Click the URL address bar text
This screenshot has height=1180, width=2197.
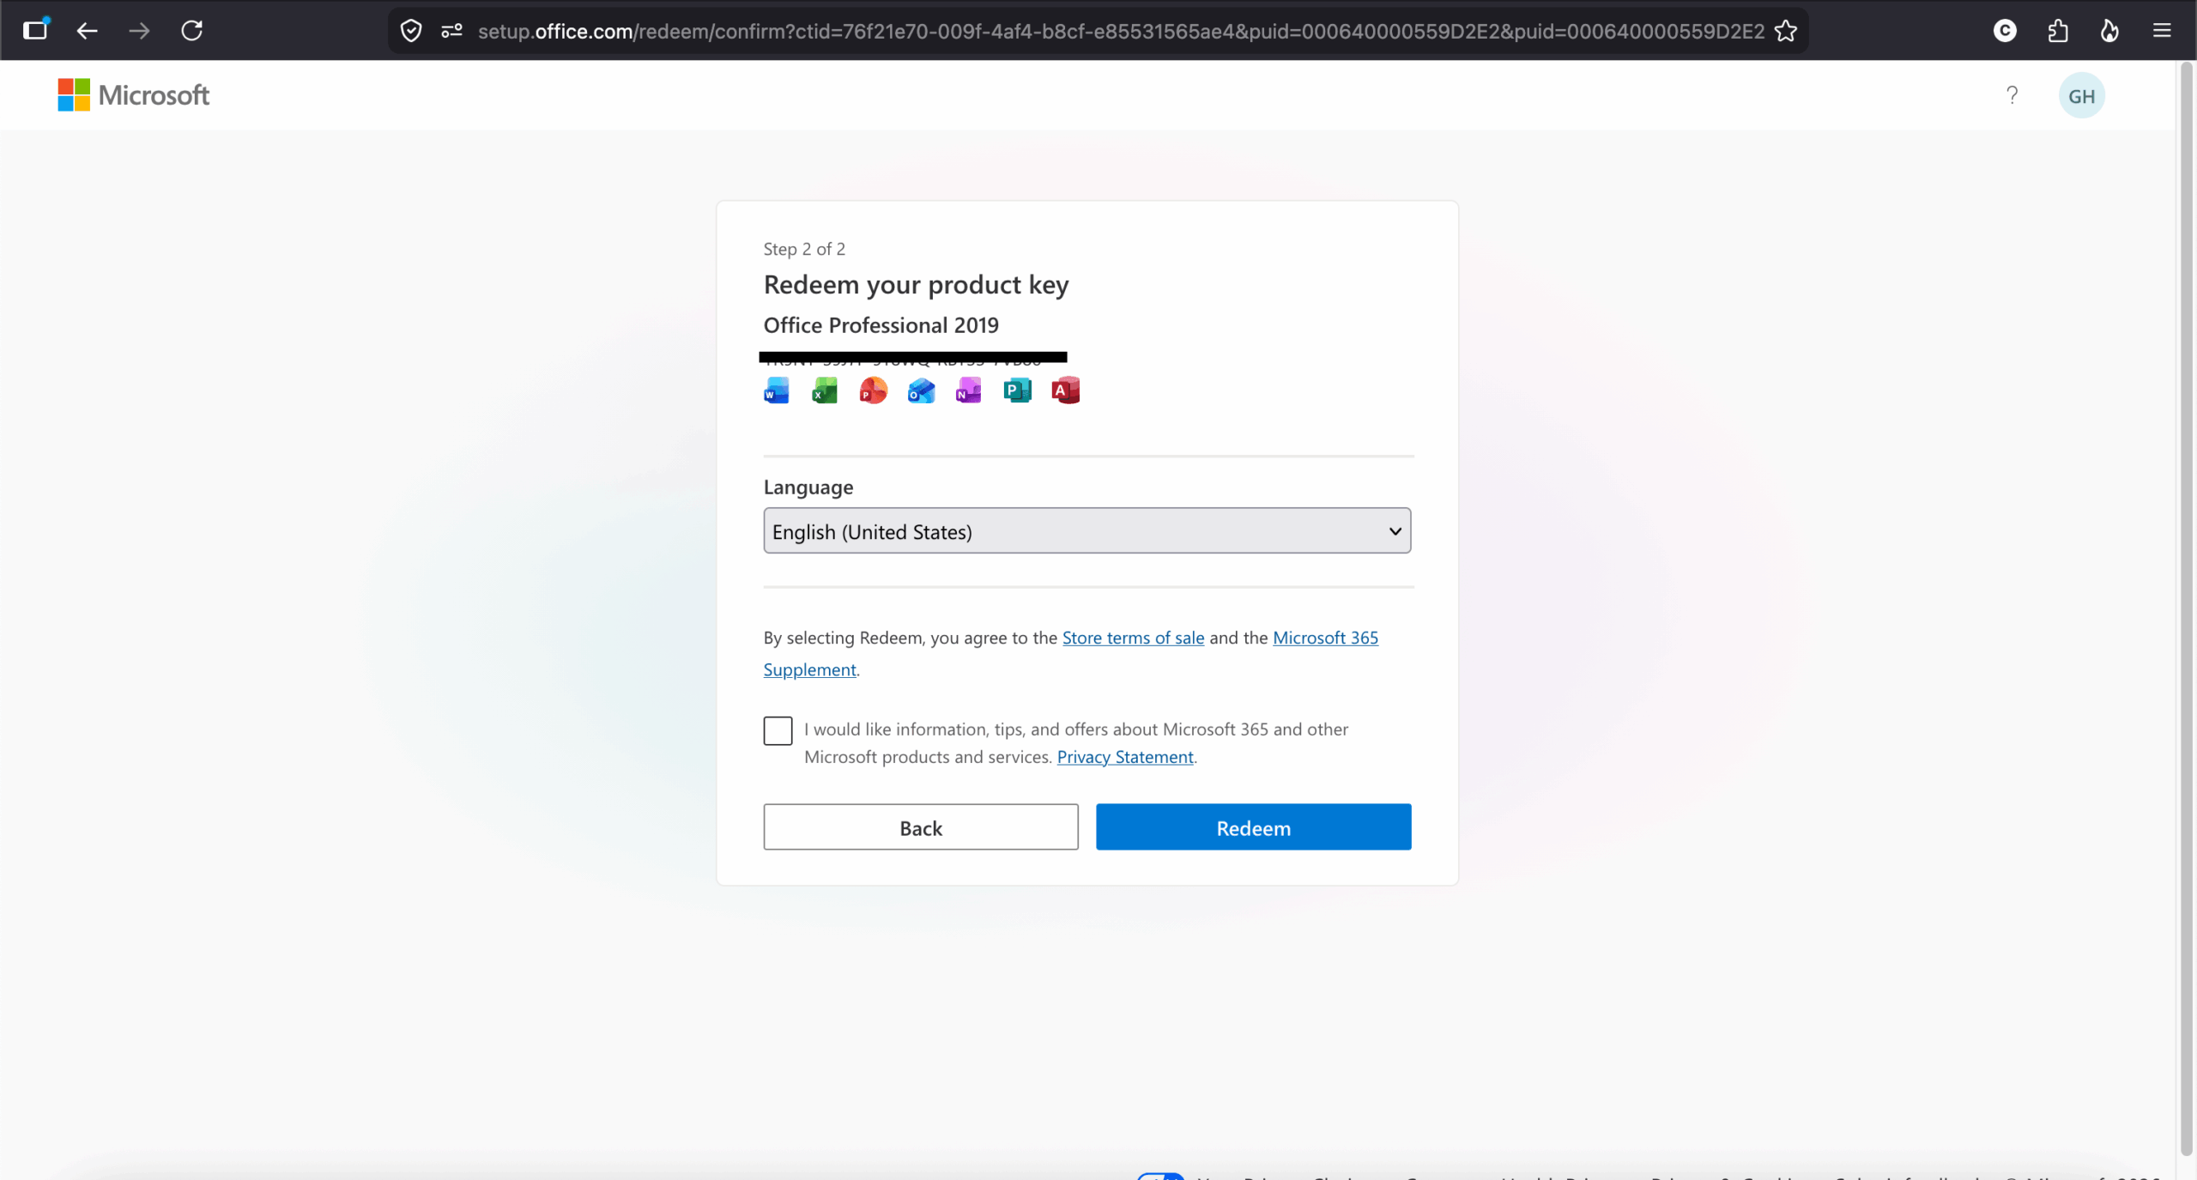tap(1121, 32)
